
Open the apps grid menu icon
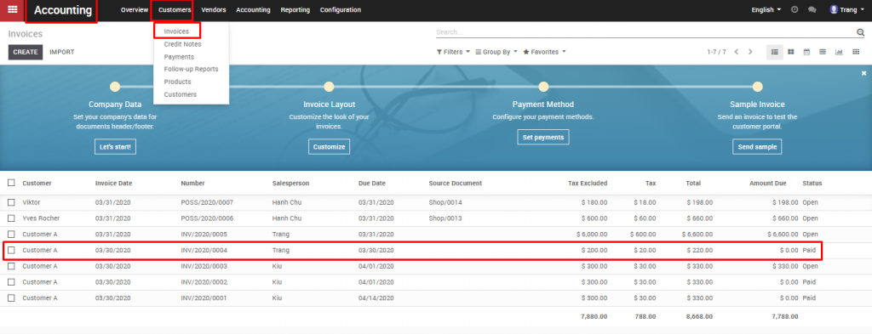pyautogui.click(x=12, y=9)
